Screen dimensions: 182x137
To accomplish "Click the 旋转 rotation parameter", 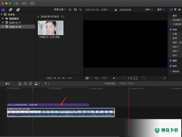I will point(175,38).
